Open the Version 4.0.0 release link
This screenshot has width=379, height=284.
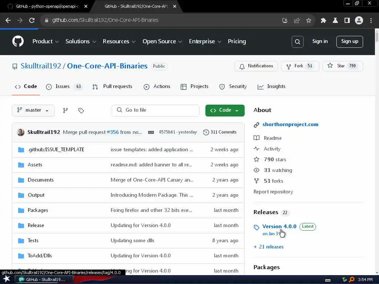click(279, 227)
